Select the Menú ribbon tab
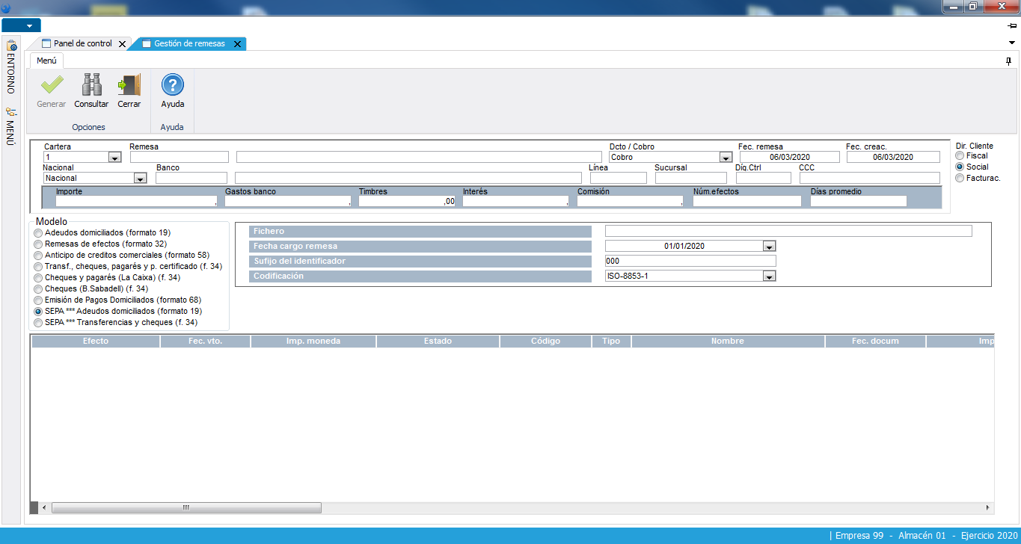The height and width of the screenshot is (544, 1021). [x=46, y=61]
